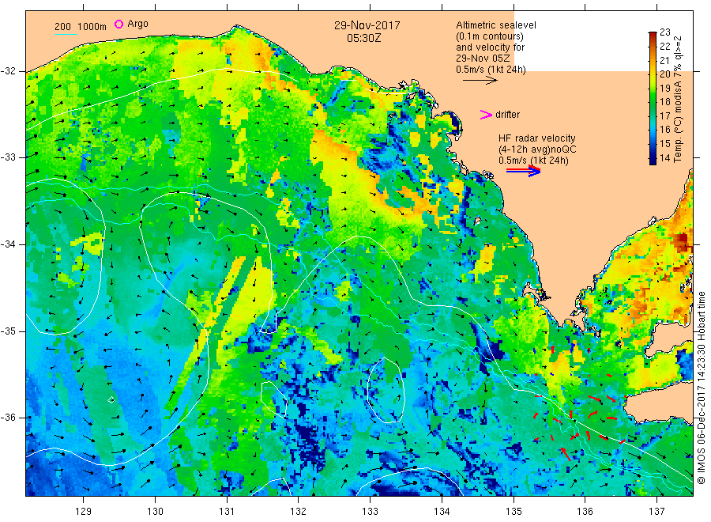The image size is (711, 522).
Task: Click the '-36' latitude axis label
Action: (x=8, y=418)
